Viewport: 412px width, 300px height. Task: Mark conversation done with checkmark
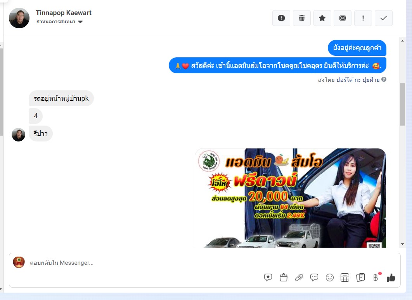(x=384, y=18)
